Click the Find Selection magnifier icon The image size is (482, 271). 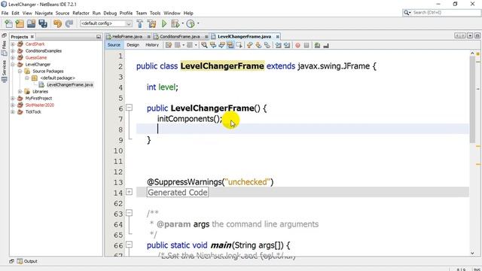[x=204, y=45]
